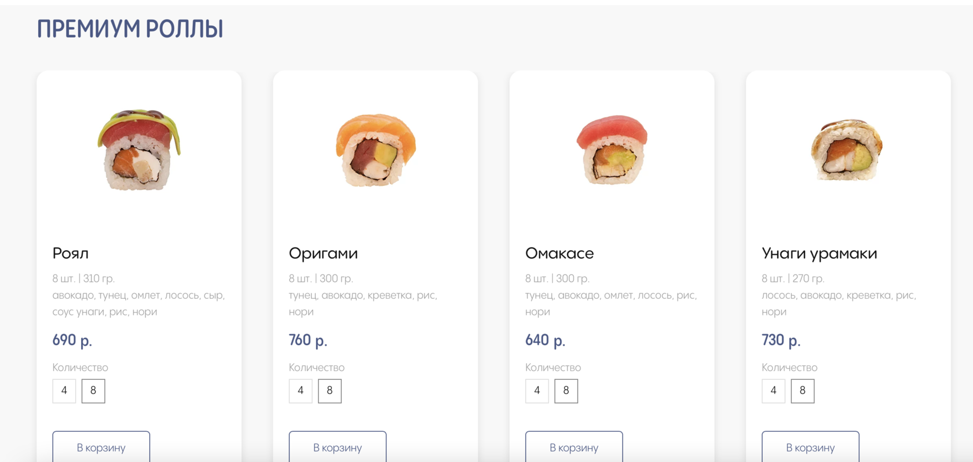Select quantity 4 for Роял

(64, 391)
